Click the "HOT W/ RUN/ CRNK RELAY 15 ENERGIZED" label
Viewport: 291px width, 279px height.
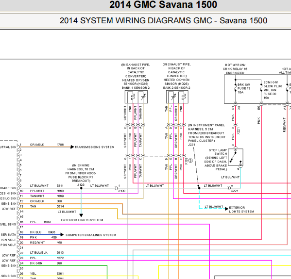[235, 69]
